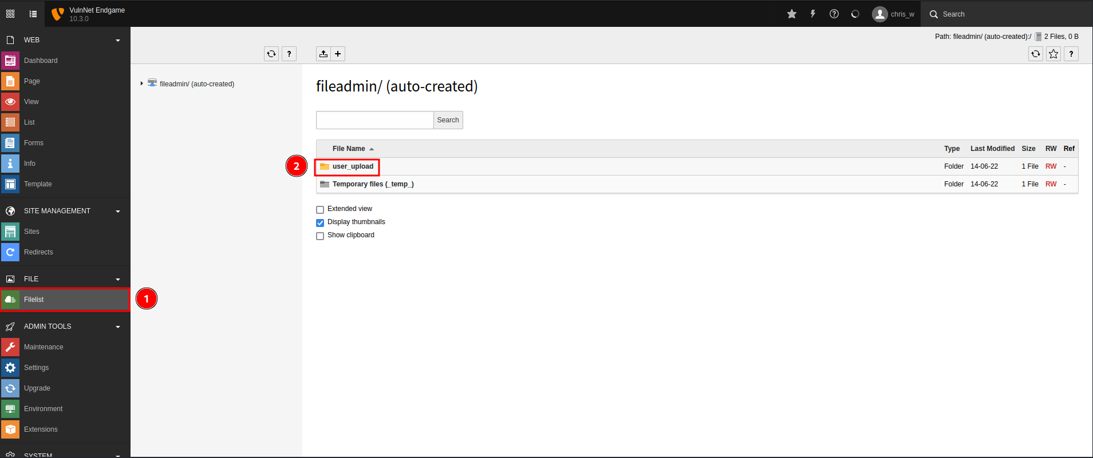This screenshot has height=458, width=1093.
Task: Click the Size column header
Action: 1028,149
